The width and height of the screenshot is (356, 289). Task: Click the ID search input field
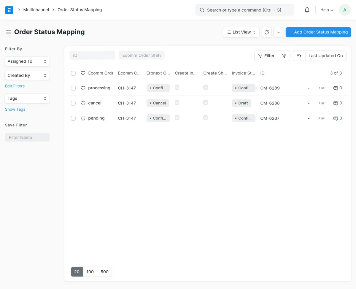pos(92,55)
